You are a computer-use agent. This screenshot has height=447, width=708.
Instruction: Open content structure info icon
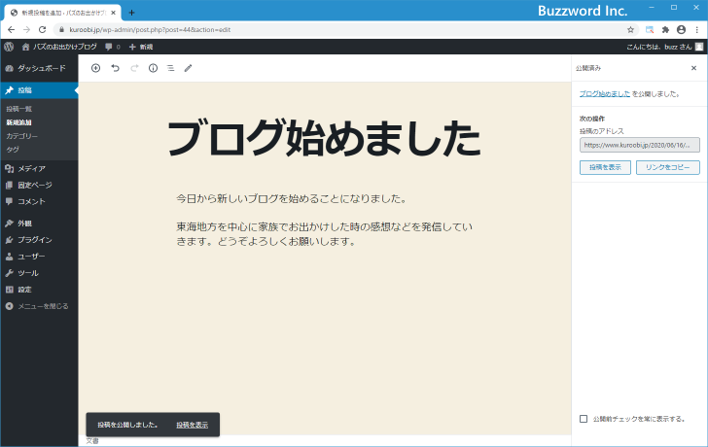pyautogui.click(x=153, y=68)
